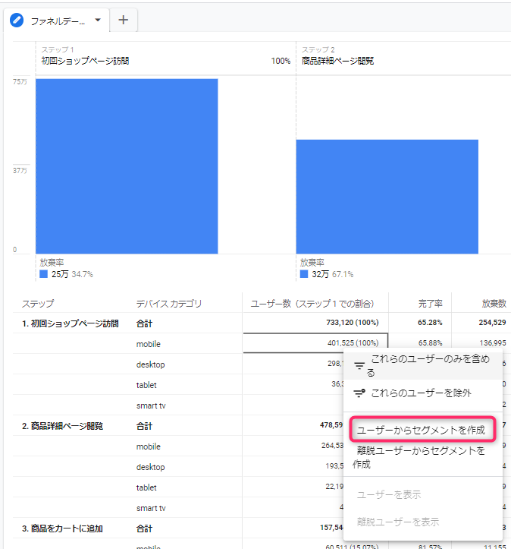
Task: Click blue abandonment swatch under Step 2
Action: point(304,273)
